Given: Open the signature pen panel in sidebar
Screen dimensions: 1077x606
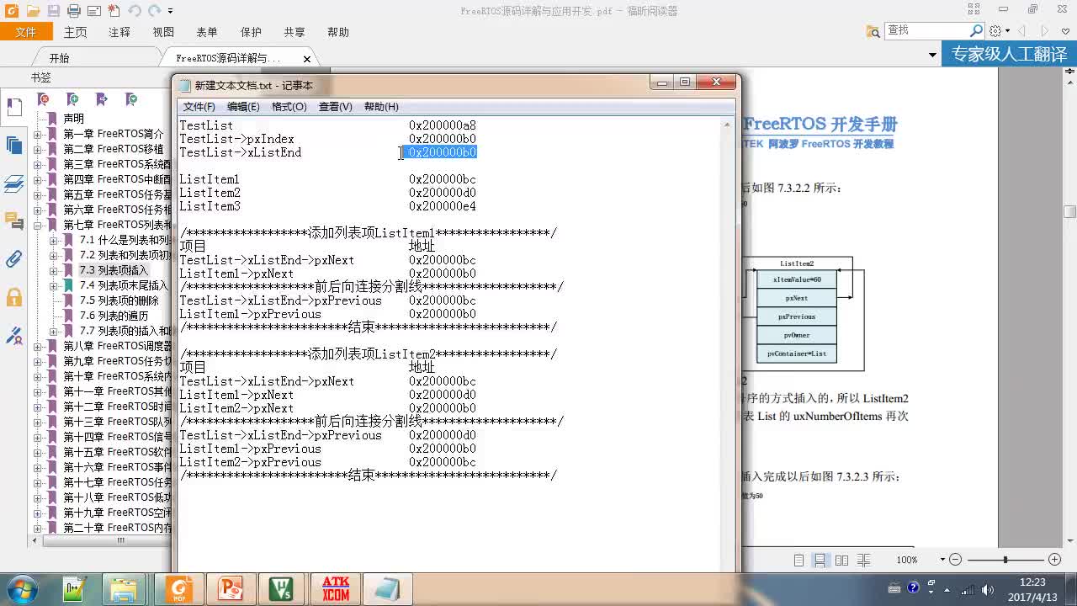Looking at the screenshot, I should pyautogui.click(x=14, y=336).
